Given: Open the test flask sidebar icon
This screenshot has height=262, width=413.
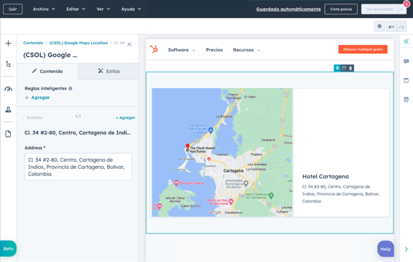Looking at the screenshot, I should (8, 109).
